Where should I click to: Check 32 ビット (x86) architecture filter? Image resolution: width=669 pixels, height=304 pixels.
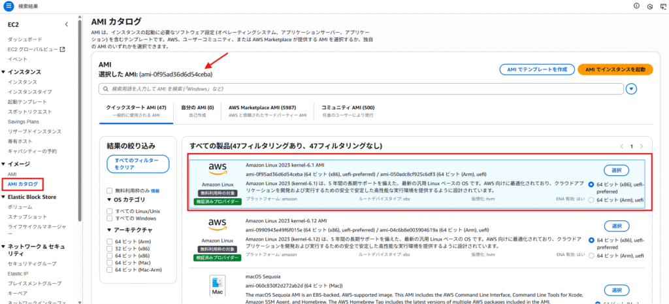pos(110,248)
